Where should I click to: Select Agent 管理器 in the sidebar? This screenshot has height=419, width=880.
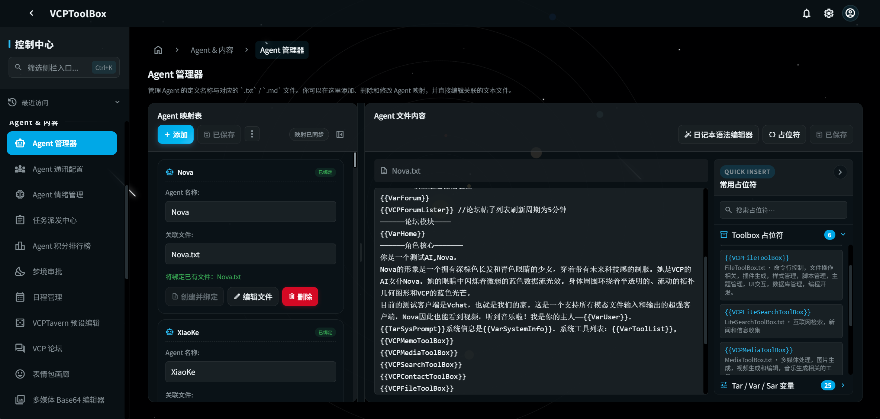point(62,143)
